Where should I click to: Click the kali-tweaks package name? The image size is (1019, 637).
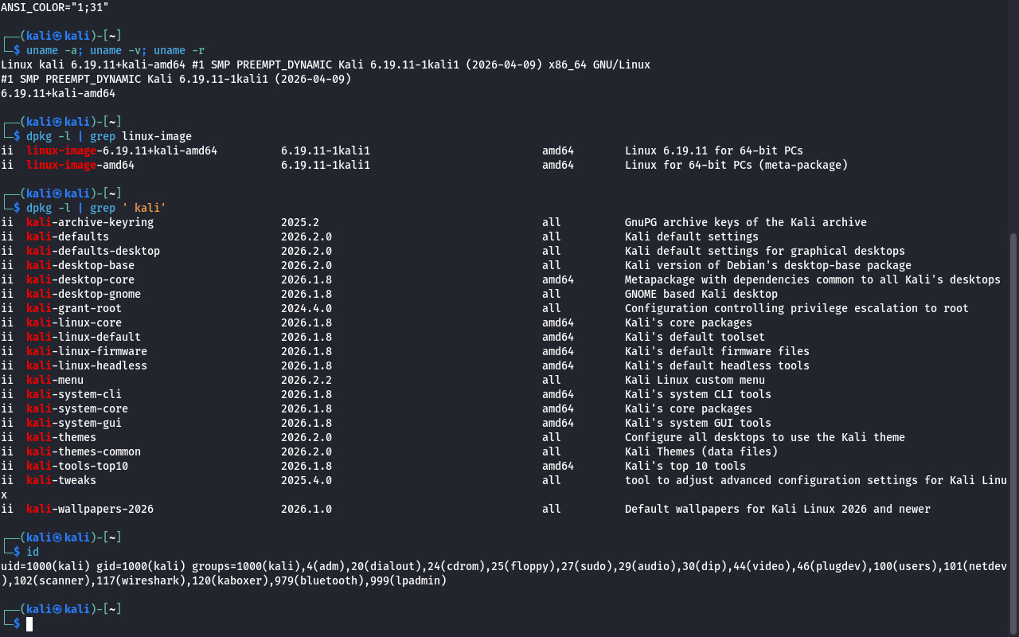point(61,480)
